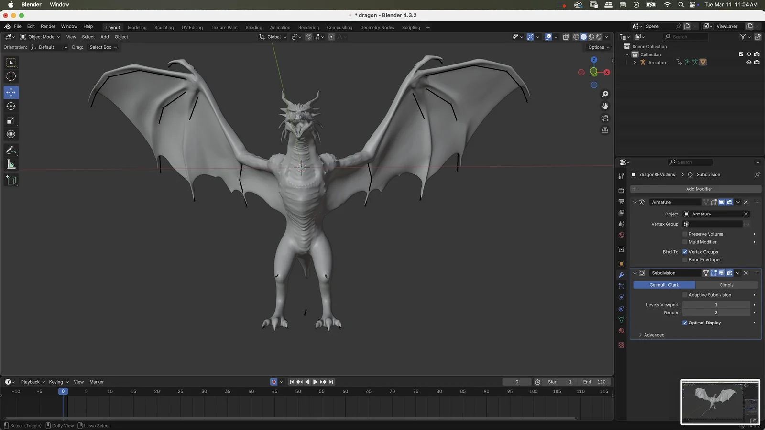Select the Measure tool
This screenshot has width=765, height=430.
click(11, 164)
